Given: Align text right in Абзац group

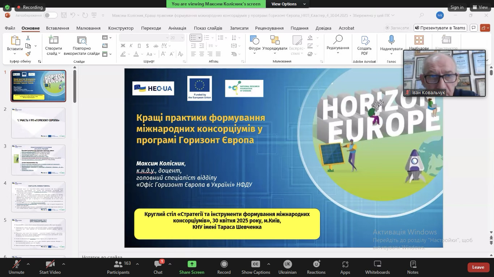Looking at the screenshot, I should pos(210,54).
